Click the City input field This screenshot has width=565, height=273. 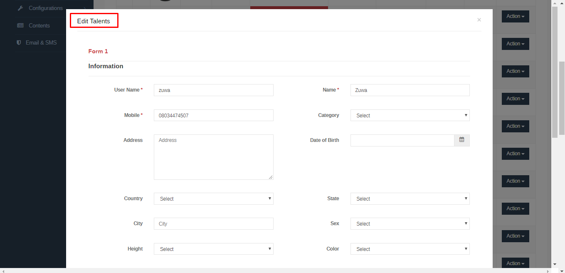click(x=214, y=223)
